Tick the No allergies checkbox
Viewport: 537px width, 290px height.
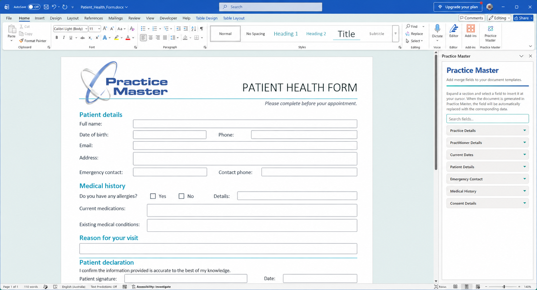click(x=181, y=196)
